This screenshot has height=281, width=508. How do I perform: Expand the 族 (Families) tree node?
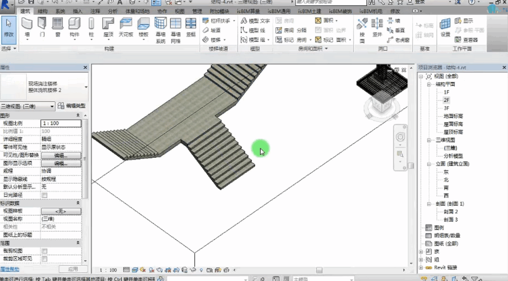tap(421, 252)
